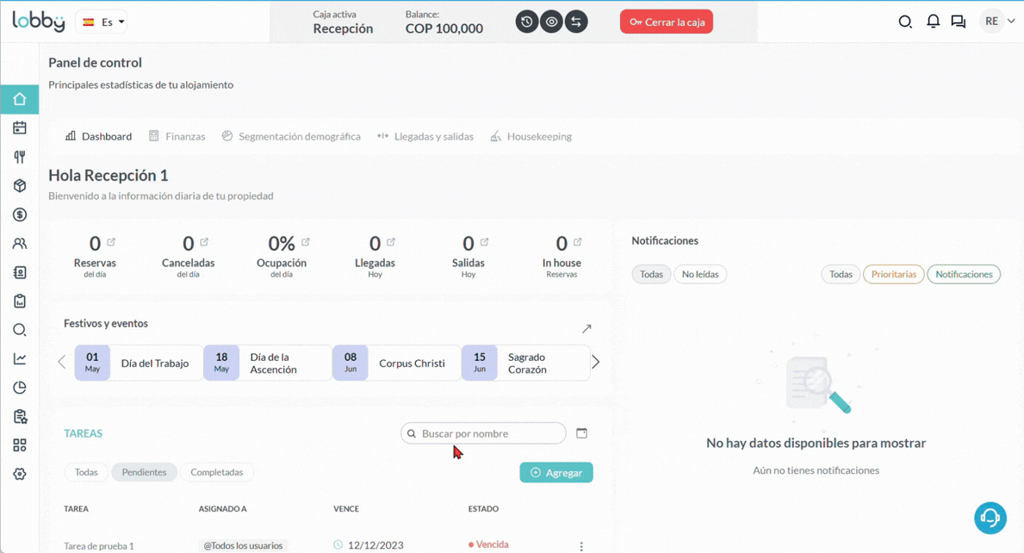Click the cash transfer arrows icon
The image size is (1024, 553).
point(576,22)
